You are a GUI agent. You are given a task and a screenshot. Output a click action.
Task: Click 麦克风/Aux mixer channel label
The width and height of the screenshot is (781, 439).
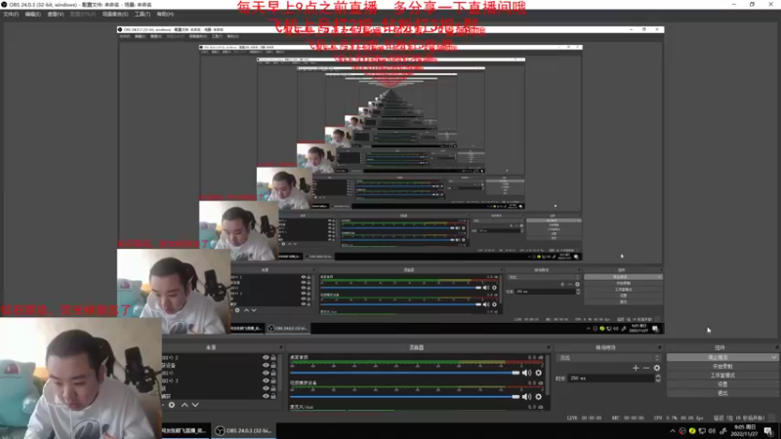pyautogui.click(x=302, y=407)
